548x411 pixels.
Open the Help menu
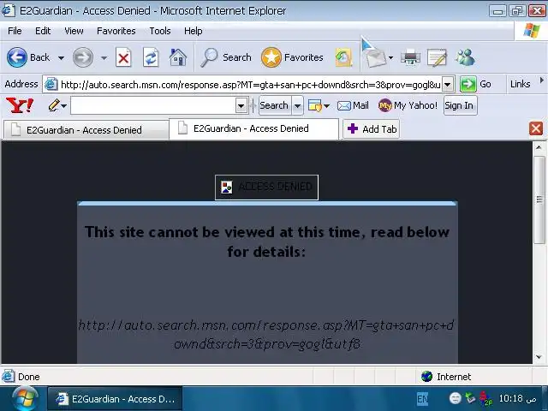(x=194, y=31)
